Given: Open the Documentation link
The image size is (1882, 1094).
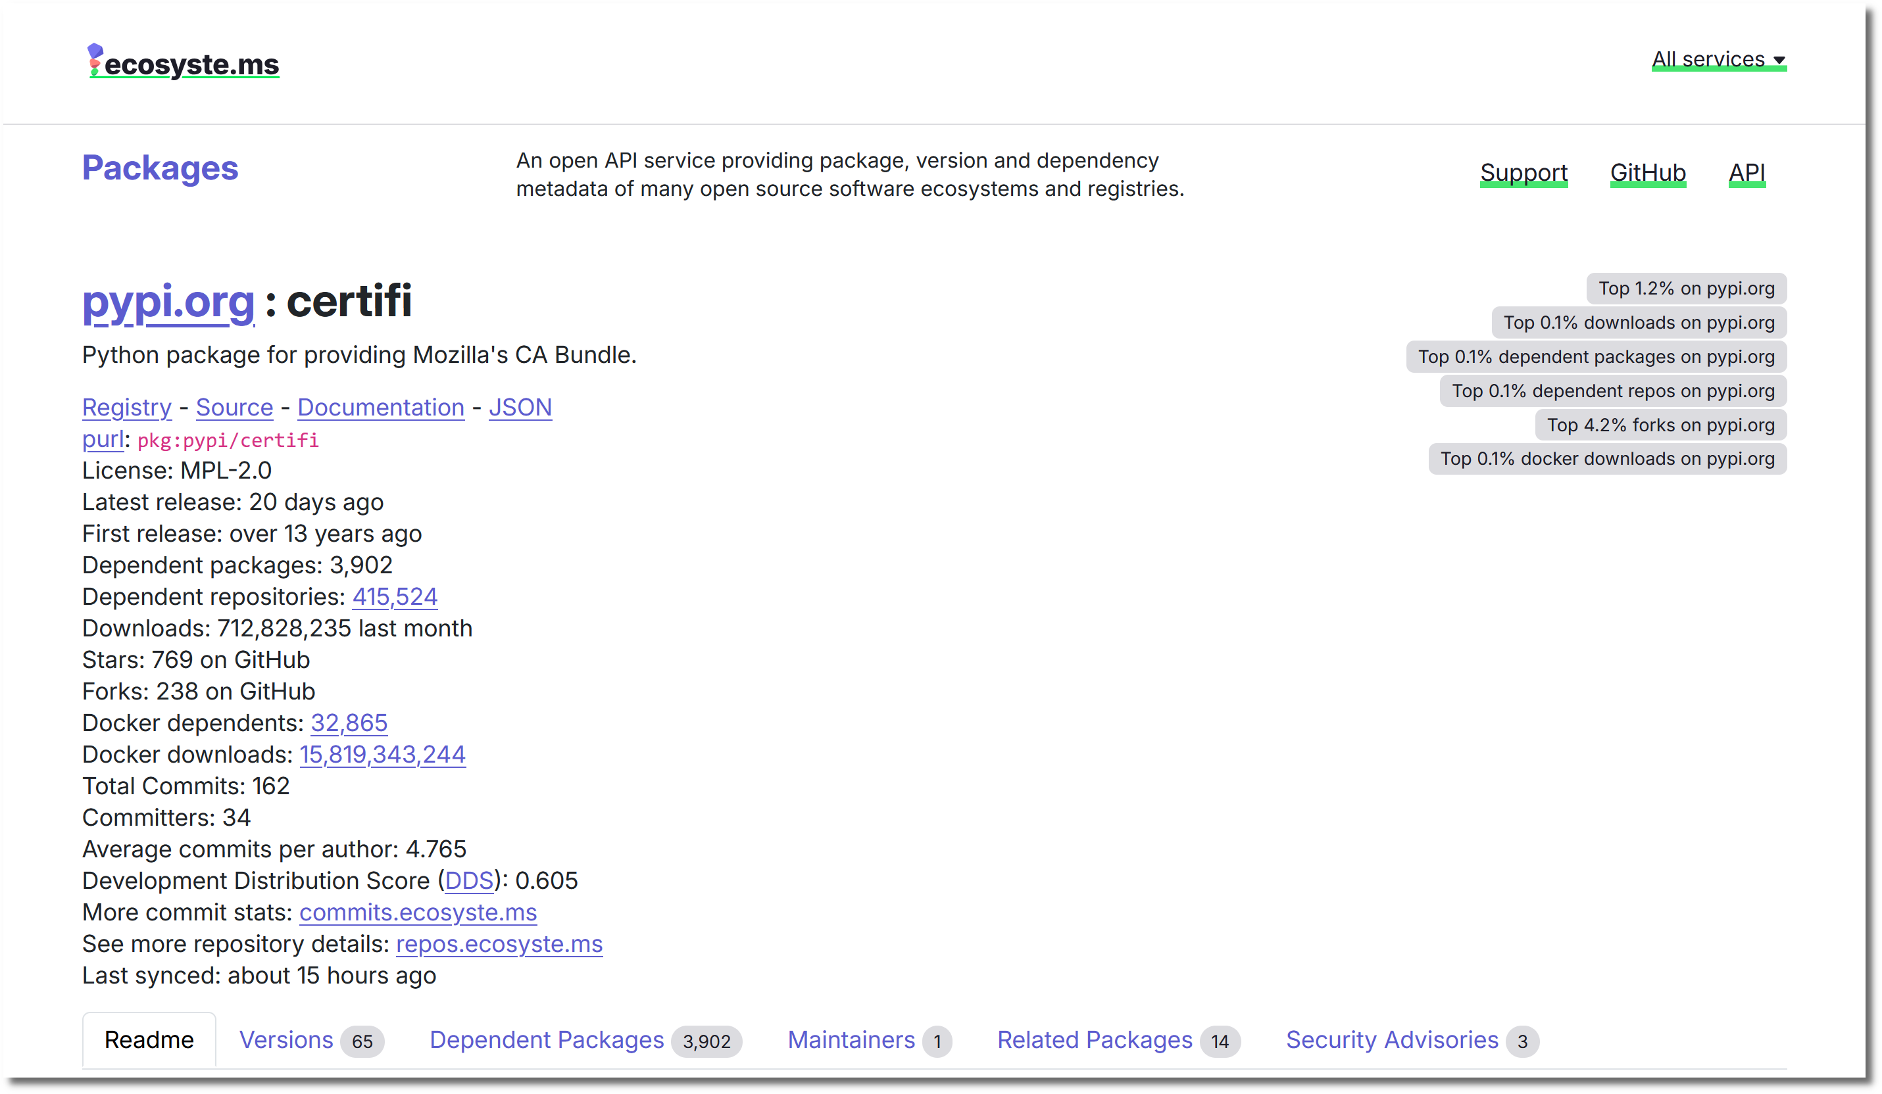Looking at the screenshot, I should pos(380,408).
